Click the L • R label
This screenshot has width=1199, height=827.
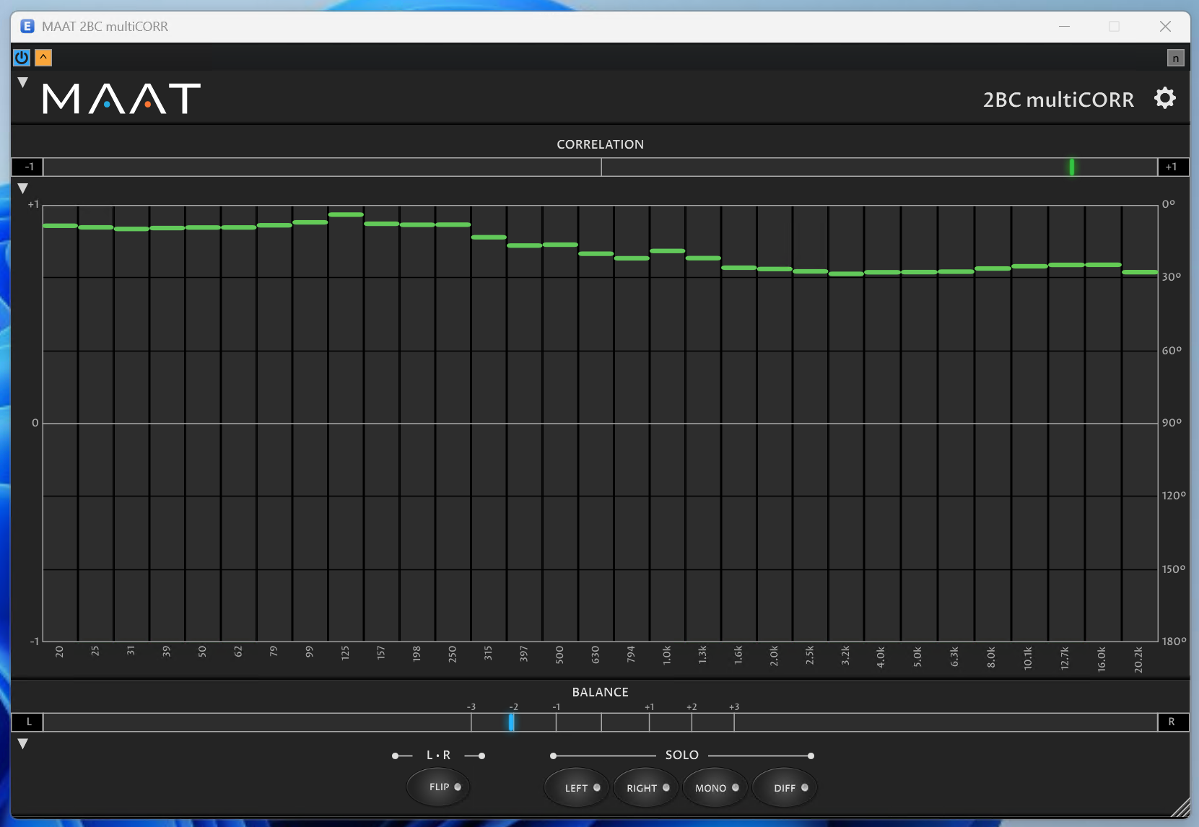[438, 755]
